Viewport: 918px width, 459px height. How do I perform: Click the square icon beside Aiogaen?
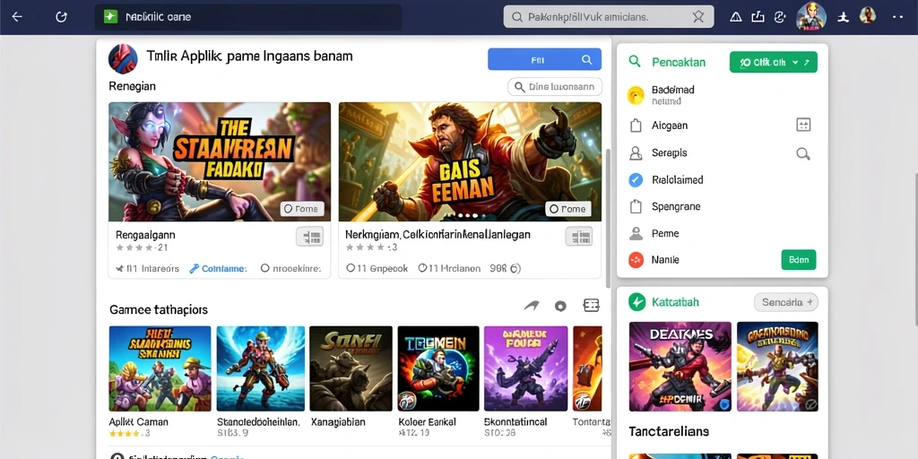803,125
